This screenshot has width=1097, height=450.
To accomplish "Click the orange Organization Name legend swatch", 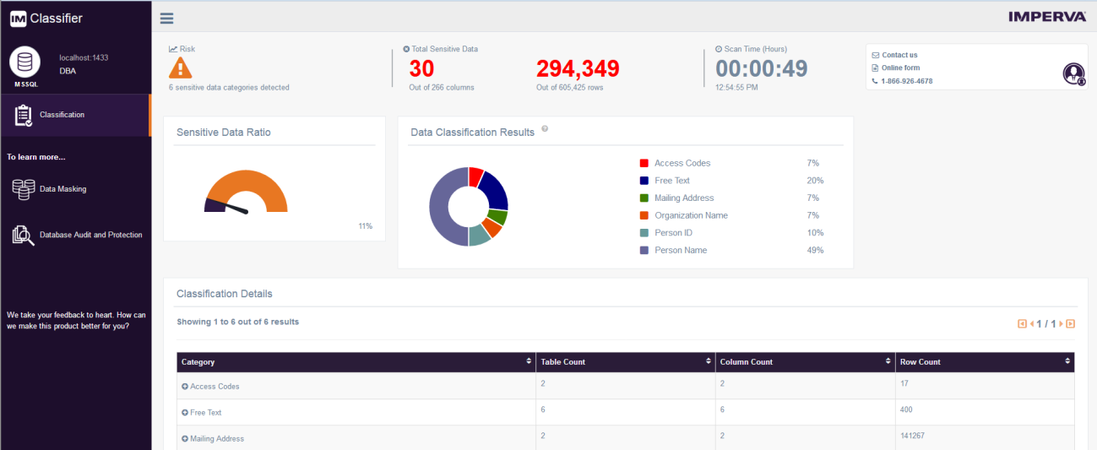I will pos(644,215).
